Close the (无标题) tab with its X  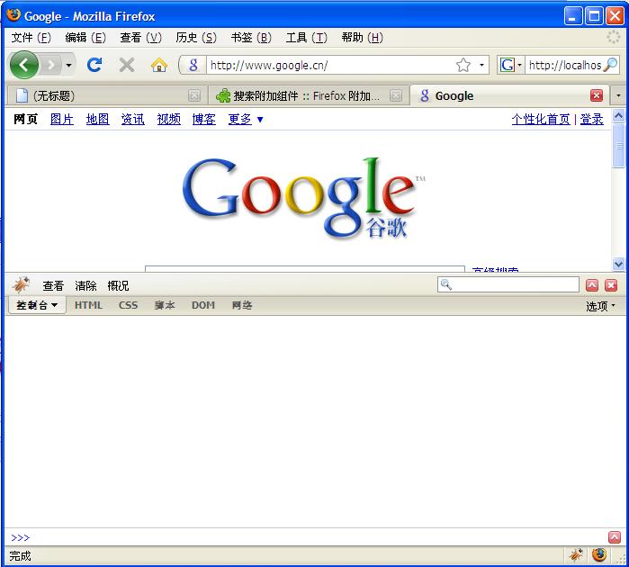(194, 95)
